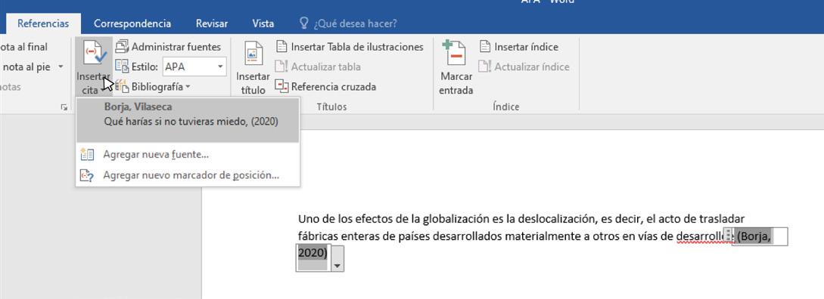Screen dimensions: 824x299
Task: Open the nota al pie dropdown arrow
Action: point(61,66)
